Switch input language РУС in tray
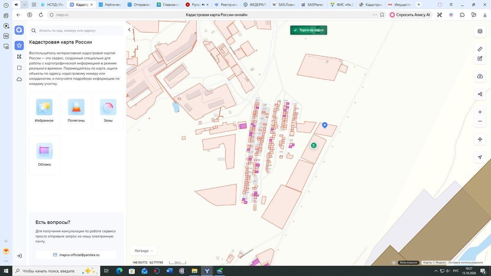The height and width of the screenshot is (276, 491). (456, 271)
